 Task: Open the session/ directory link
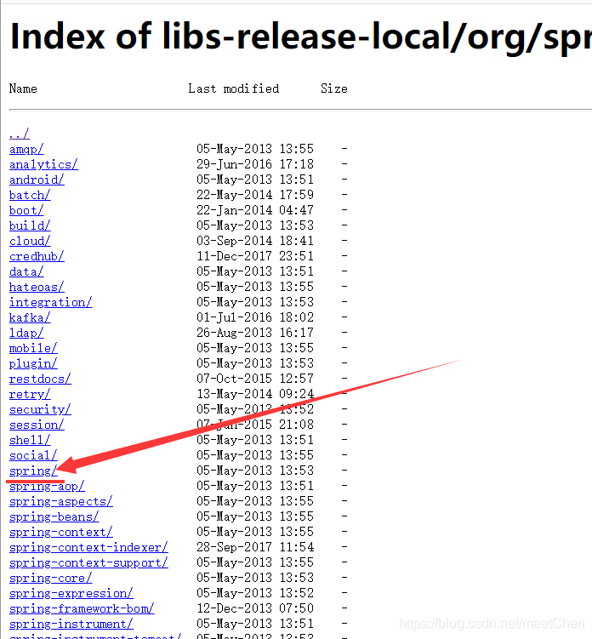point(37,425)
